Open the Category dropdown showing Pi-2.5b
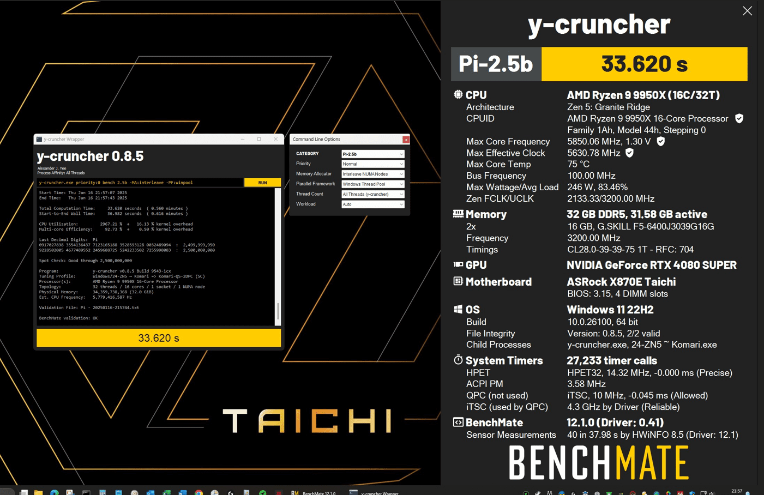 coord(373,154)
